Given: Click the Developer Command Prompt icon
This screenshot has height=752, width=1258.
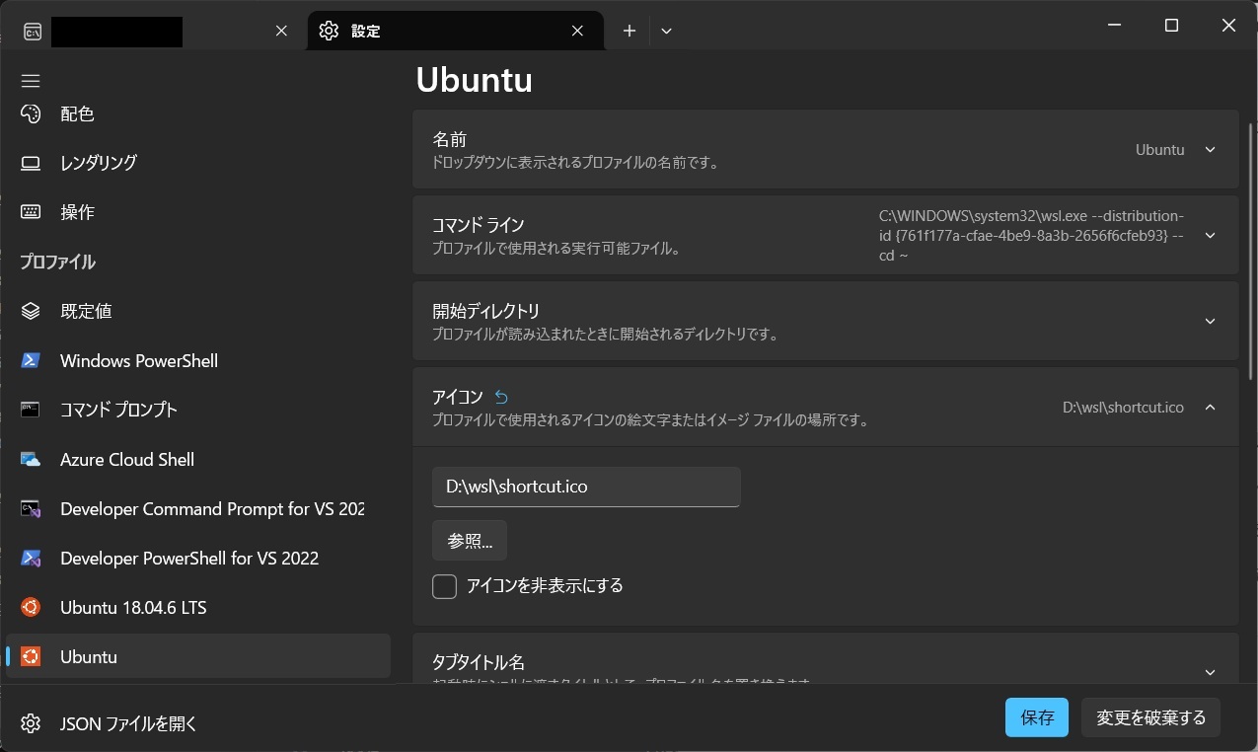Looking at the screenshot, I should coord(31,509).
